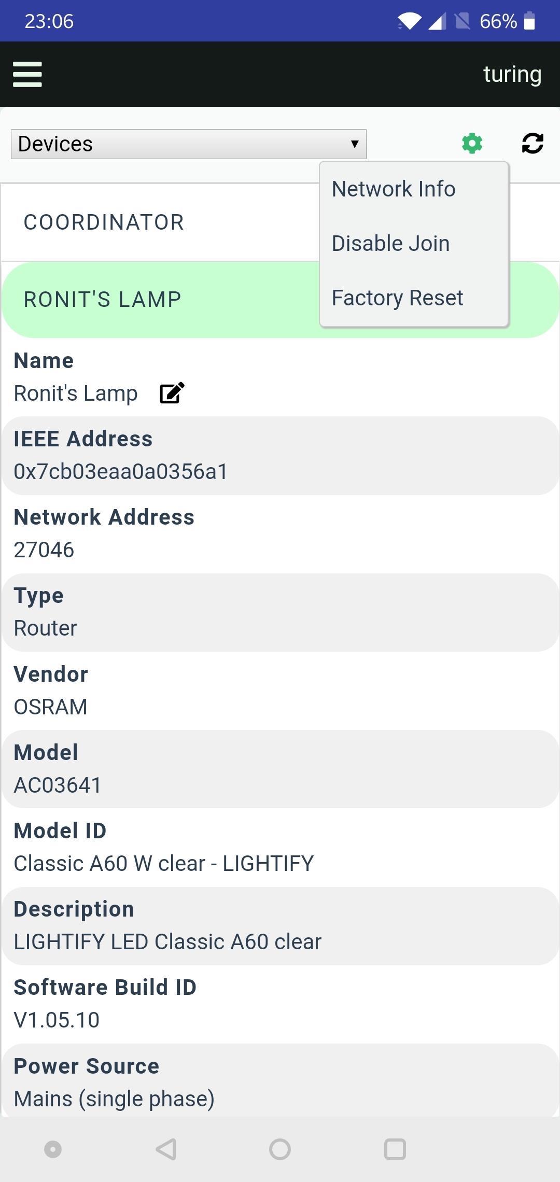Tap the Wi-Fi status bar icon
Viewport: 560px width, 1182px height.
(x=409, y=21)
